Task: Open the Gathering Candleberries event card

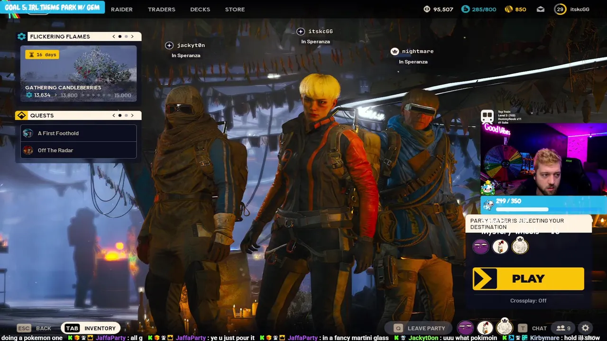Action: pyautogui.click(x=79, y=73)
